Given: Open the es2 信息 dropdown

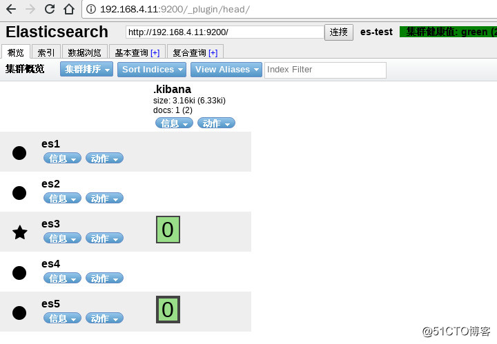Looking at the screenshot, I should tap(62, 199).
